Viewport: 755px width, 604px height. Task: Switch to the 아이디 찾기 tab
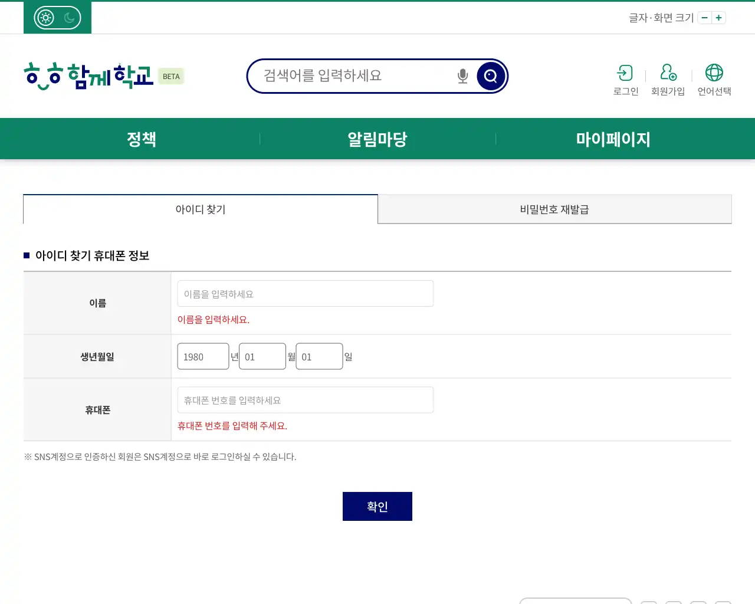point(201,209)
